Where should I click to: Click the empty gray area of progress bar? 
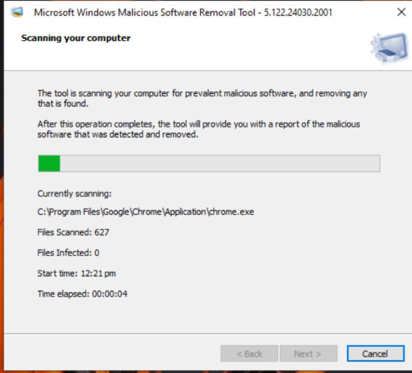pos(220,163)
